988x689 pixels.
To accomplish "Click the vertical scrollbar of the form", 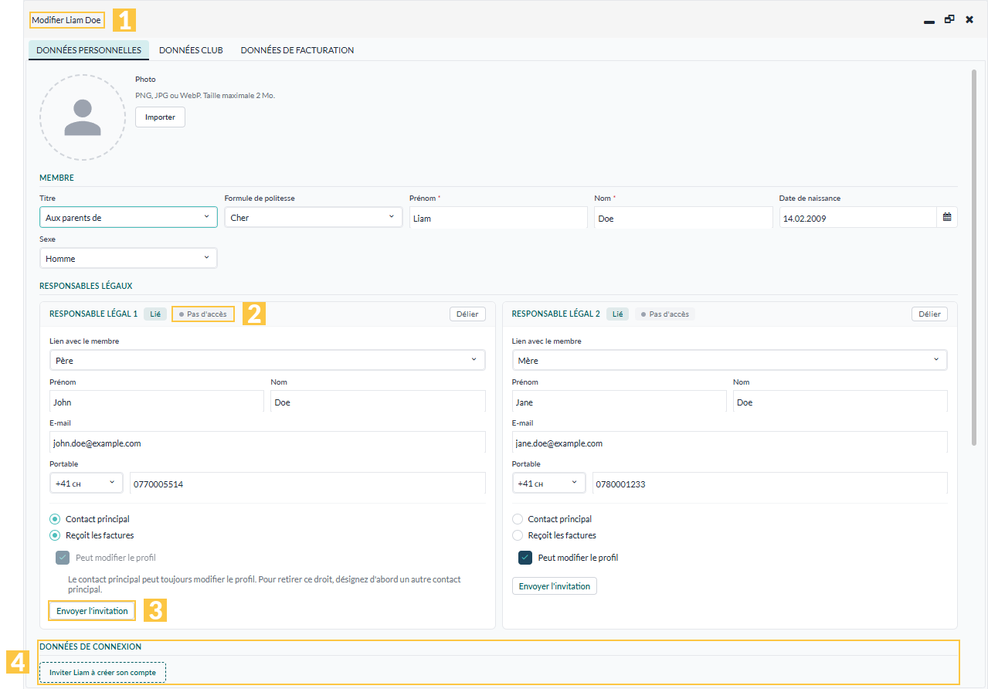I will 973,258.
